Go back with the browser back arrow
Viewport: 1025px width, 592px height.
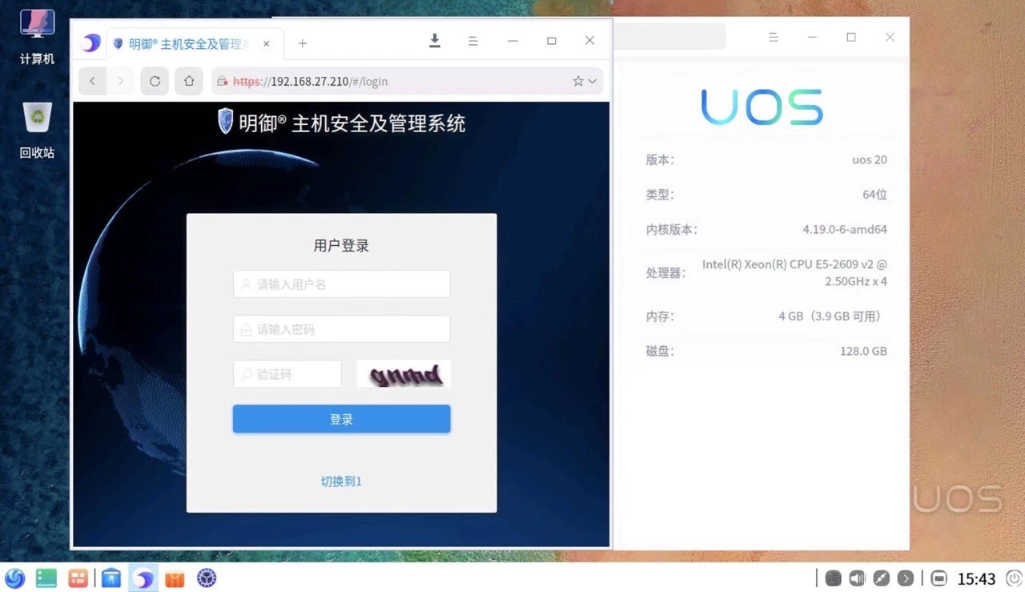92,81
